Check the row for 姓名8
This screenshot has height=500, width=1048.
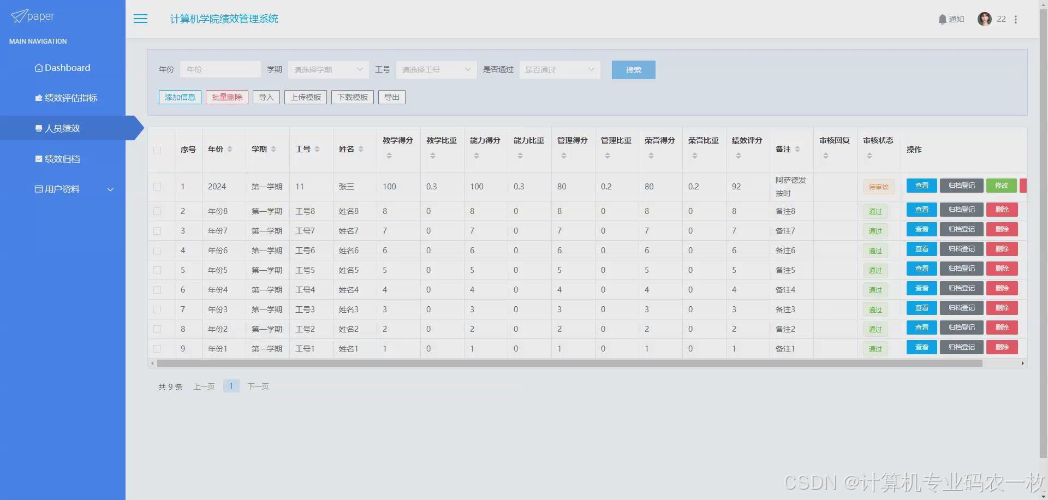[157, 211]
